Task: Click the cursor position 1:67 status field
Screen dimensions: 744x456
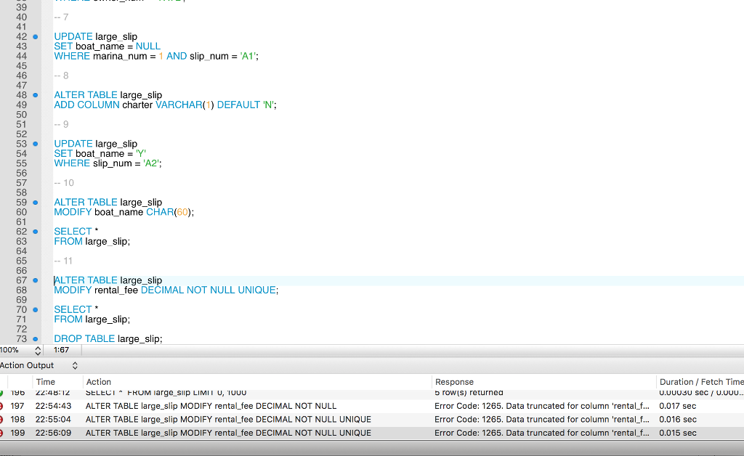Action: (x=61, y=350)
